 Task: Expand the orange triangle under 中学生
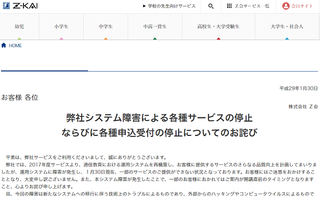click(x=106, y=39)
